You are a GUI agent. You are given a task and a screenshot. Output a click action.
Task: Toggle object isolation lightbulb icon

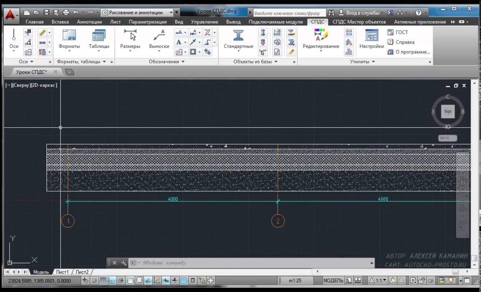click(x=451, y=280)
